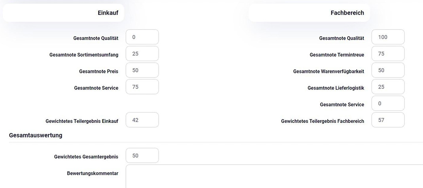The height and width of the screenshot is (188, 423).
Task: Click the Gesamtnote Warenverfügbarkeit input field
Action: pos(388,70)
